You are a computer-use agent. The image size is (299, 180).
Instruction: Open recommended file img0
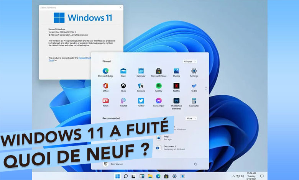(x=164, y=138)
